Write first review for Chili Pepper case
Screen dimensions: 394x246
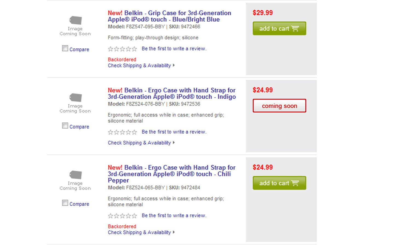(x=174, y=216)
